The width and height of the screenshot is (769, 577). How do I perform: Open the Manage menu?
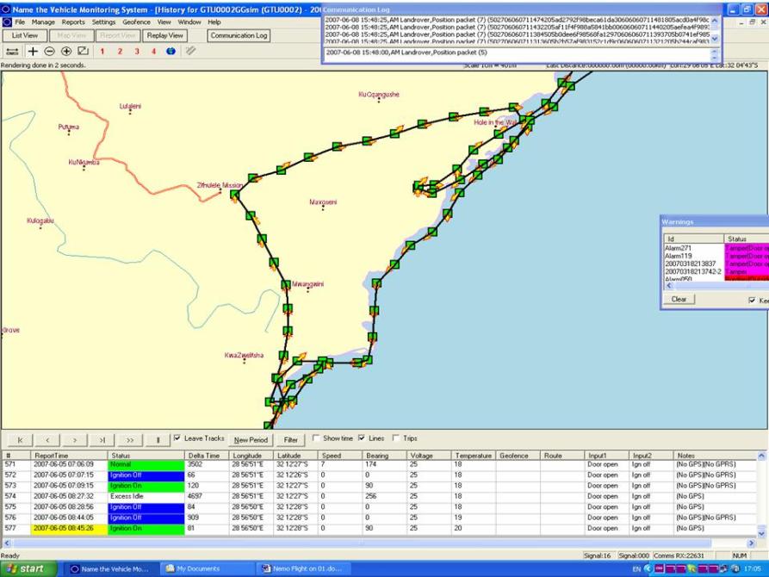43,22
